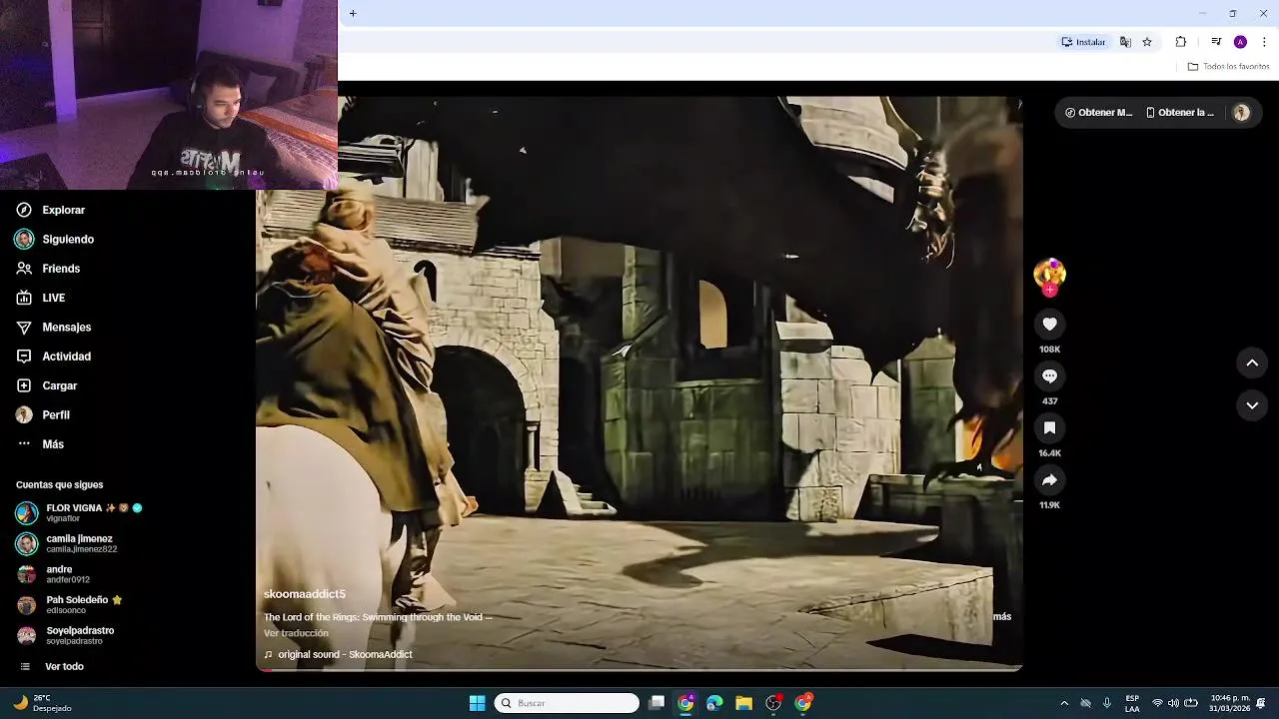
Task: Open File Explorer from taskbar
Action: coord(743,703)
